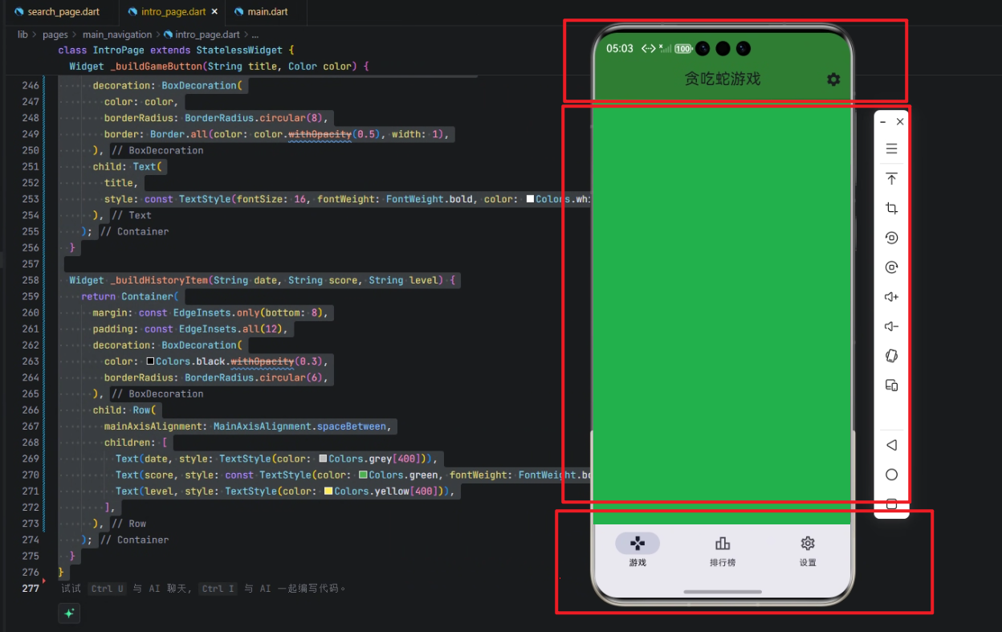Take a screenshot with the crop icon
The width and height of the screenshot is (1002, 632).
coord(891,209)
